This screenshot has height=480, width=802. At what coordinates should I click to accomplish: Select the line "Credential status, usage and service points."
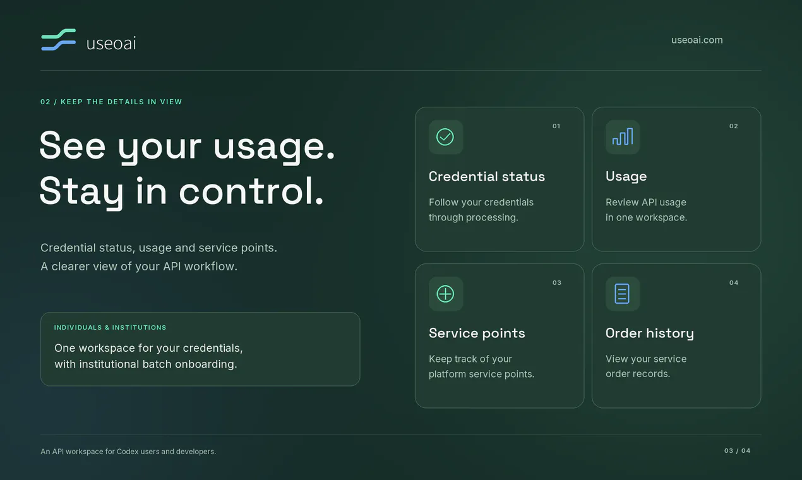(159, 248)
